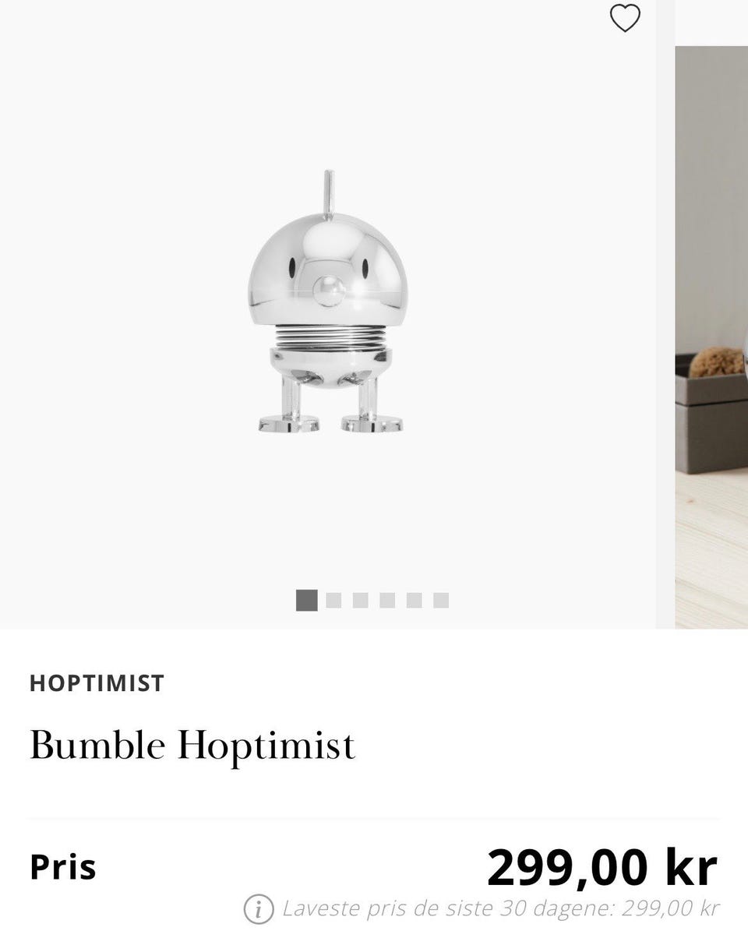Viewport: 748px width, 938px height.
Task: Click the Pris label
Action: pos(63,867)
